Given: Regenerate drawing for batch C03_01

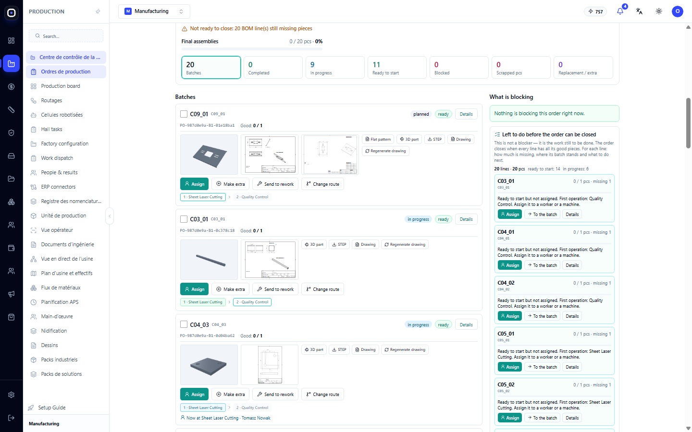Looking at the screenshot, I should tap(405, 244).
